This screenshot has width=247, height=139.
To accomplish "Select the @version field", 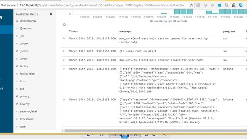I will pyautogui.click(x=26, y=29).
